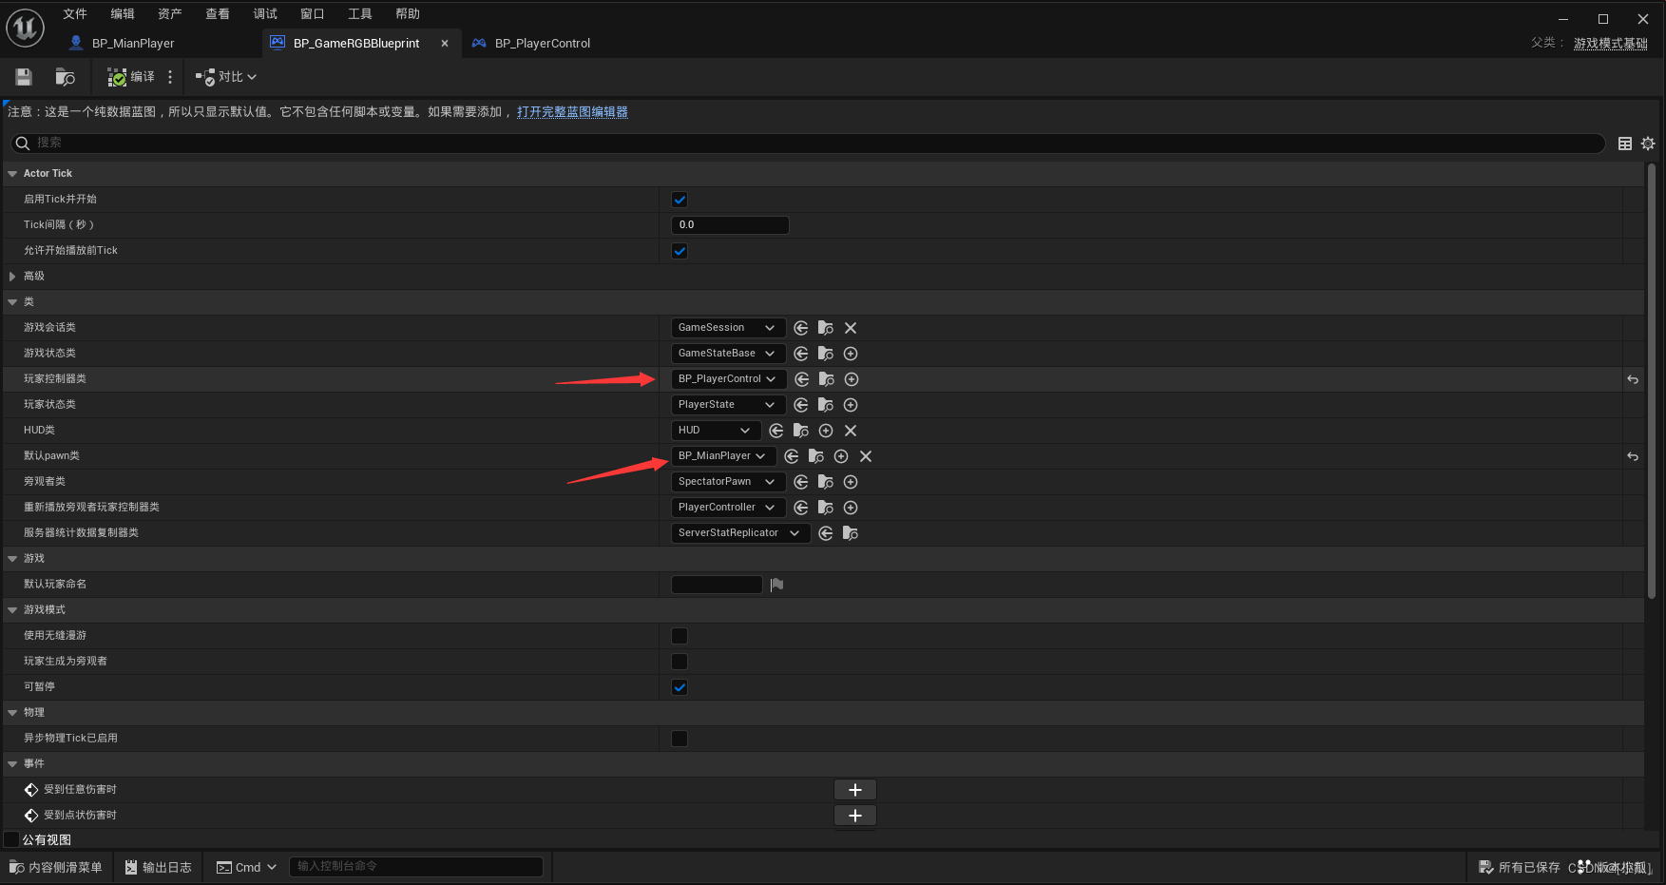Open the 文件 menu

click(75, 14)
